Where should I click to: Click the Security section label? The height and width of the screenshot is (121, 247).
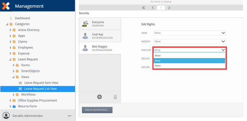(x=84, y=13)
